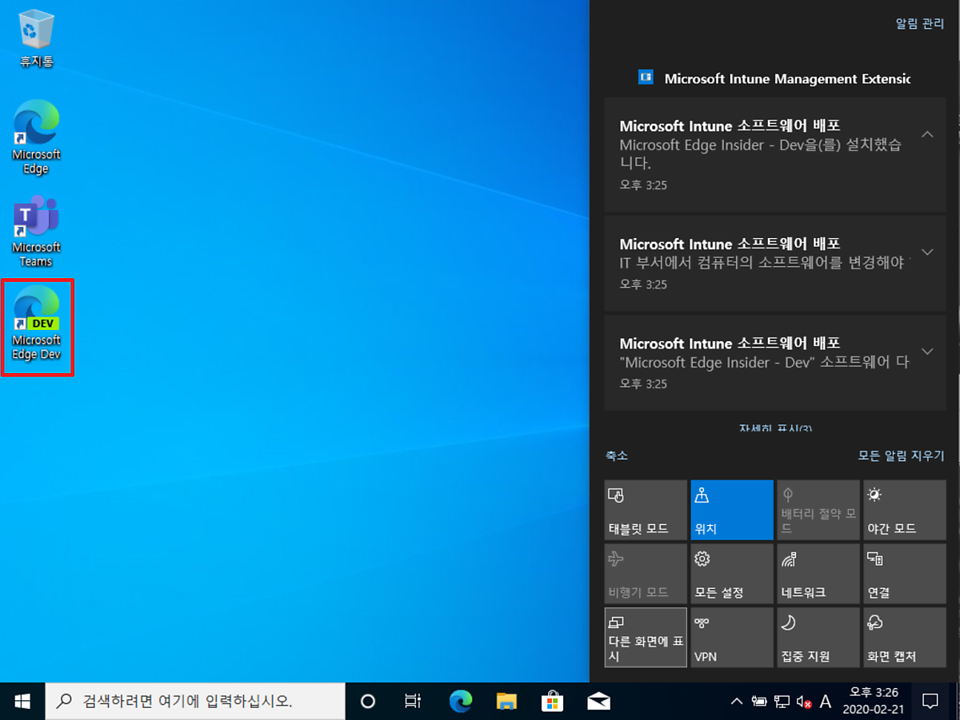Image resolution: width=960 pixels, height=720 pixels.
Task: Click the muted volume icon in tray
Action: [x=805, y=702]
